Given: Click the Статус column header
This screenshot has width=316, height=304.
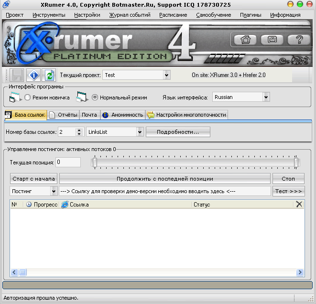Looking at the screenshot, I should point(243,205).
